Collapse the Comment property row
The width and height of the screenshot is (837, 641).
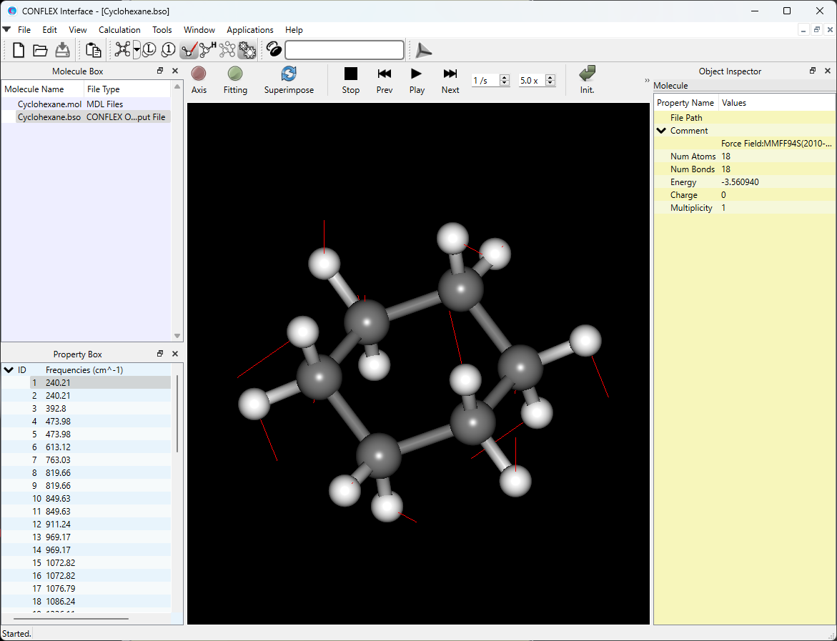[661, 131]
